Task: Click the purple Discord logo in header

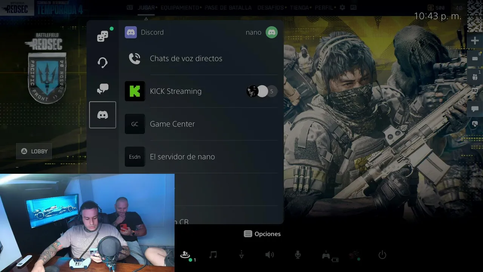Action: (x=131, y=32)
